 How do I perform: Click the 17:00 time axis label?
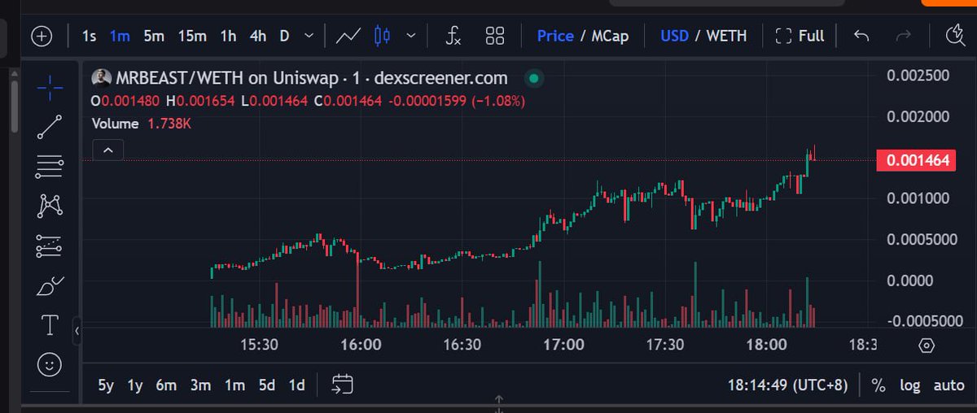[x=563, y=345]
